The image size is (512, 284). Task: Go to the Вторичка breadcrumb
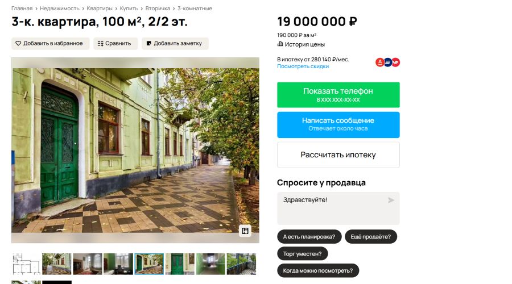[158, 9]
